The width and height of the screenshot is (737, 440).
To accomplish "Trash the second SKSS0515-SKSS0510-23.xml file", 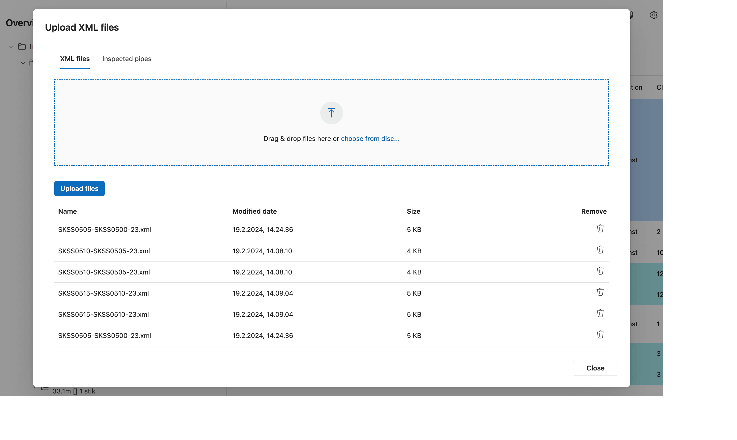I will (600, 313).
